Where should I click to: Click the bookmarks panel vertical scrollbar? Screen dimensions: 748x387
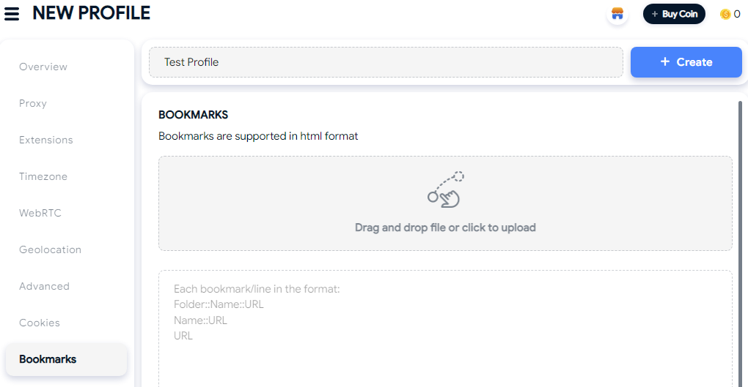point(740,243)
